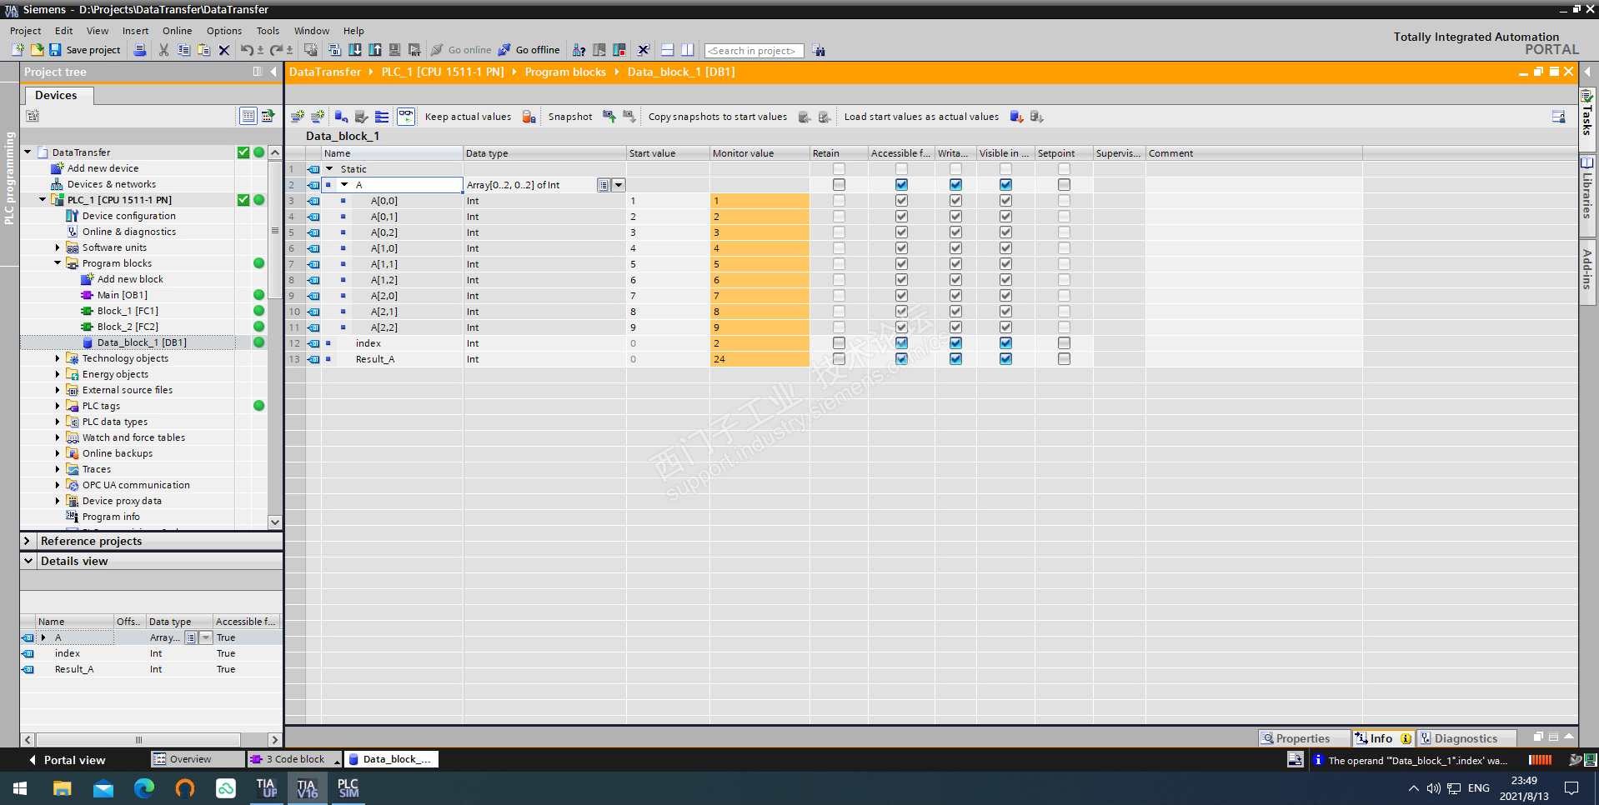Toggle Setpoint checkbox for the index row
Viewport: 1599px width, 805px height.
coord(1064,343)
